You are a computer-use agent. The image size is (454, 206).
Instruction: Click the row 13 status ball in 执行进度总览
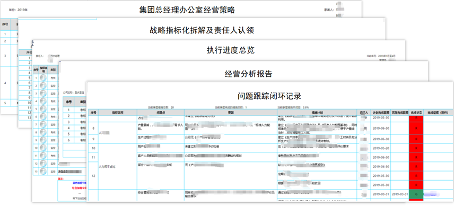[x=43, y=172]
